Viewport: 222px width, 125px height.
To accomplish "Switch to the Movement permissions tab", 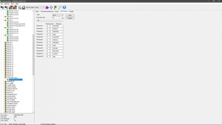I will (x=47, y=11).
